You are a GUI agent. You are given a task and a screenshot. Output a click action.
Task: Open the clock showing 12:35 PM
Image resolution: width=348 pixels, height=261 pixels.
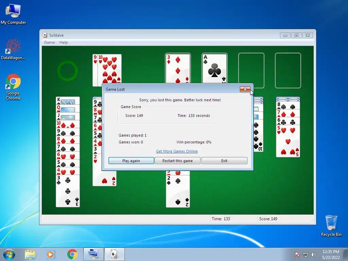click(331, 254)
